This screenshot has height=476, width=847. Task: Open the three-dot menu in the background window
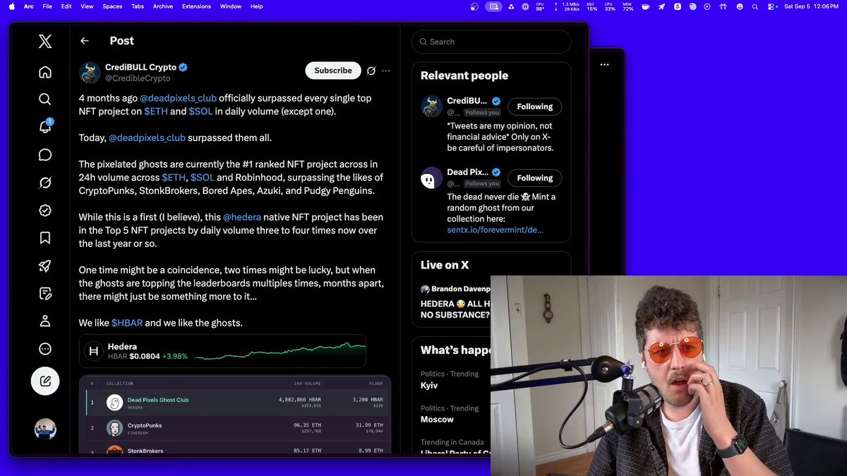pyautogui.click(x=605, y=64)
